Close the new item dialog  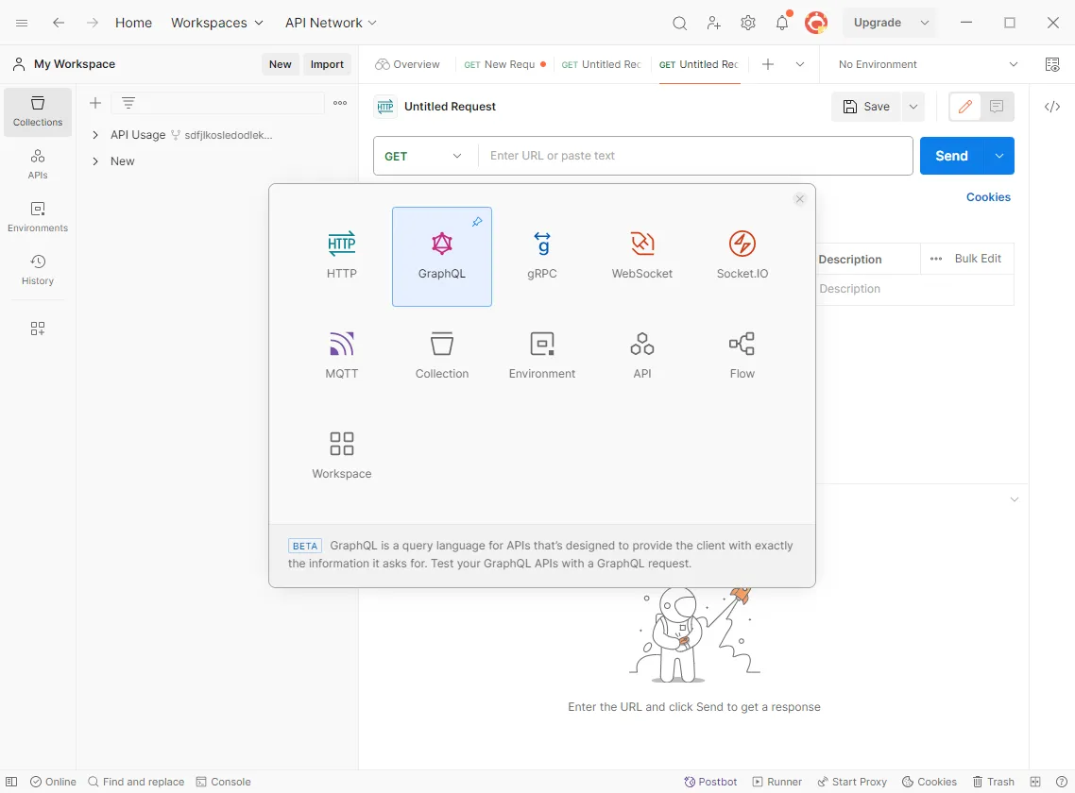pyautogui.click(x=799, y=199)
